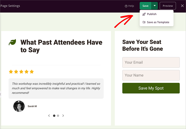Select the testimonial quote text block
This screenshot has width=186, height=129.
pyautogui.click(x=56, y=88)
